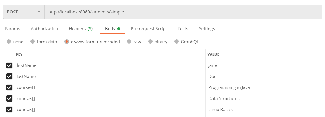Screen dimensions: 325x117
Task: Switch to the Params tab
Action: tap(12, 29)
